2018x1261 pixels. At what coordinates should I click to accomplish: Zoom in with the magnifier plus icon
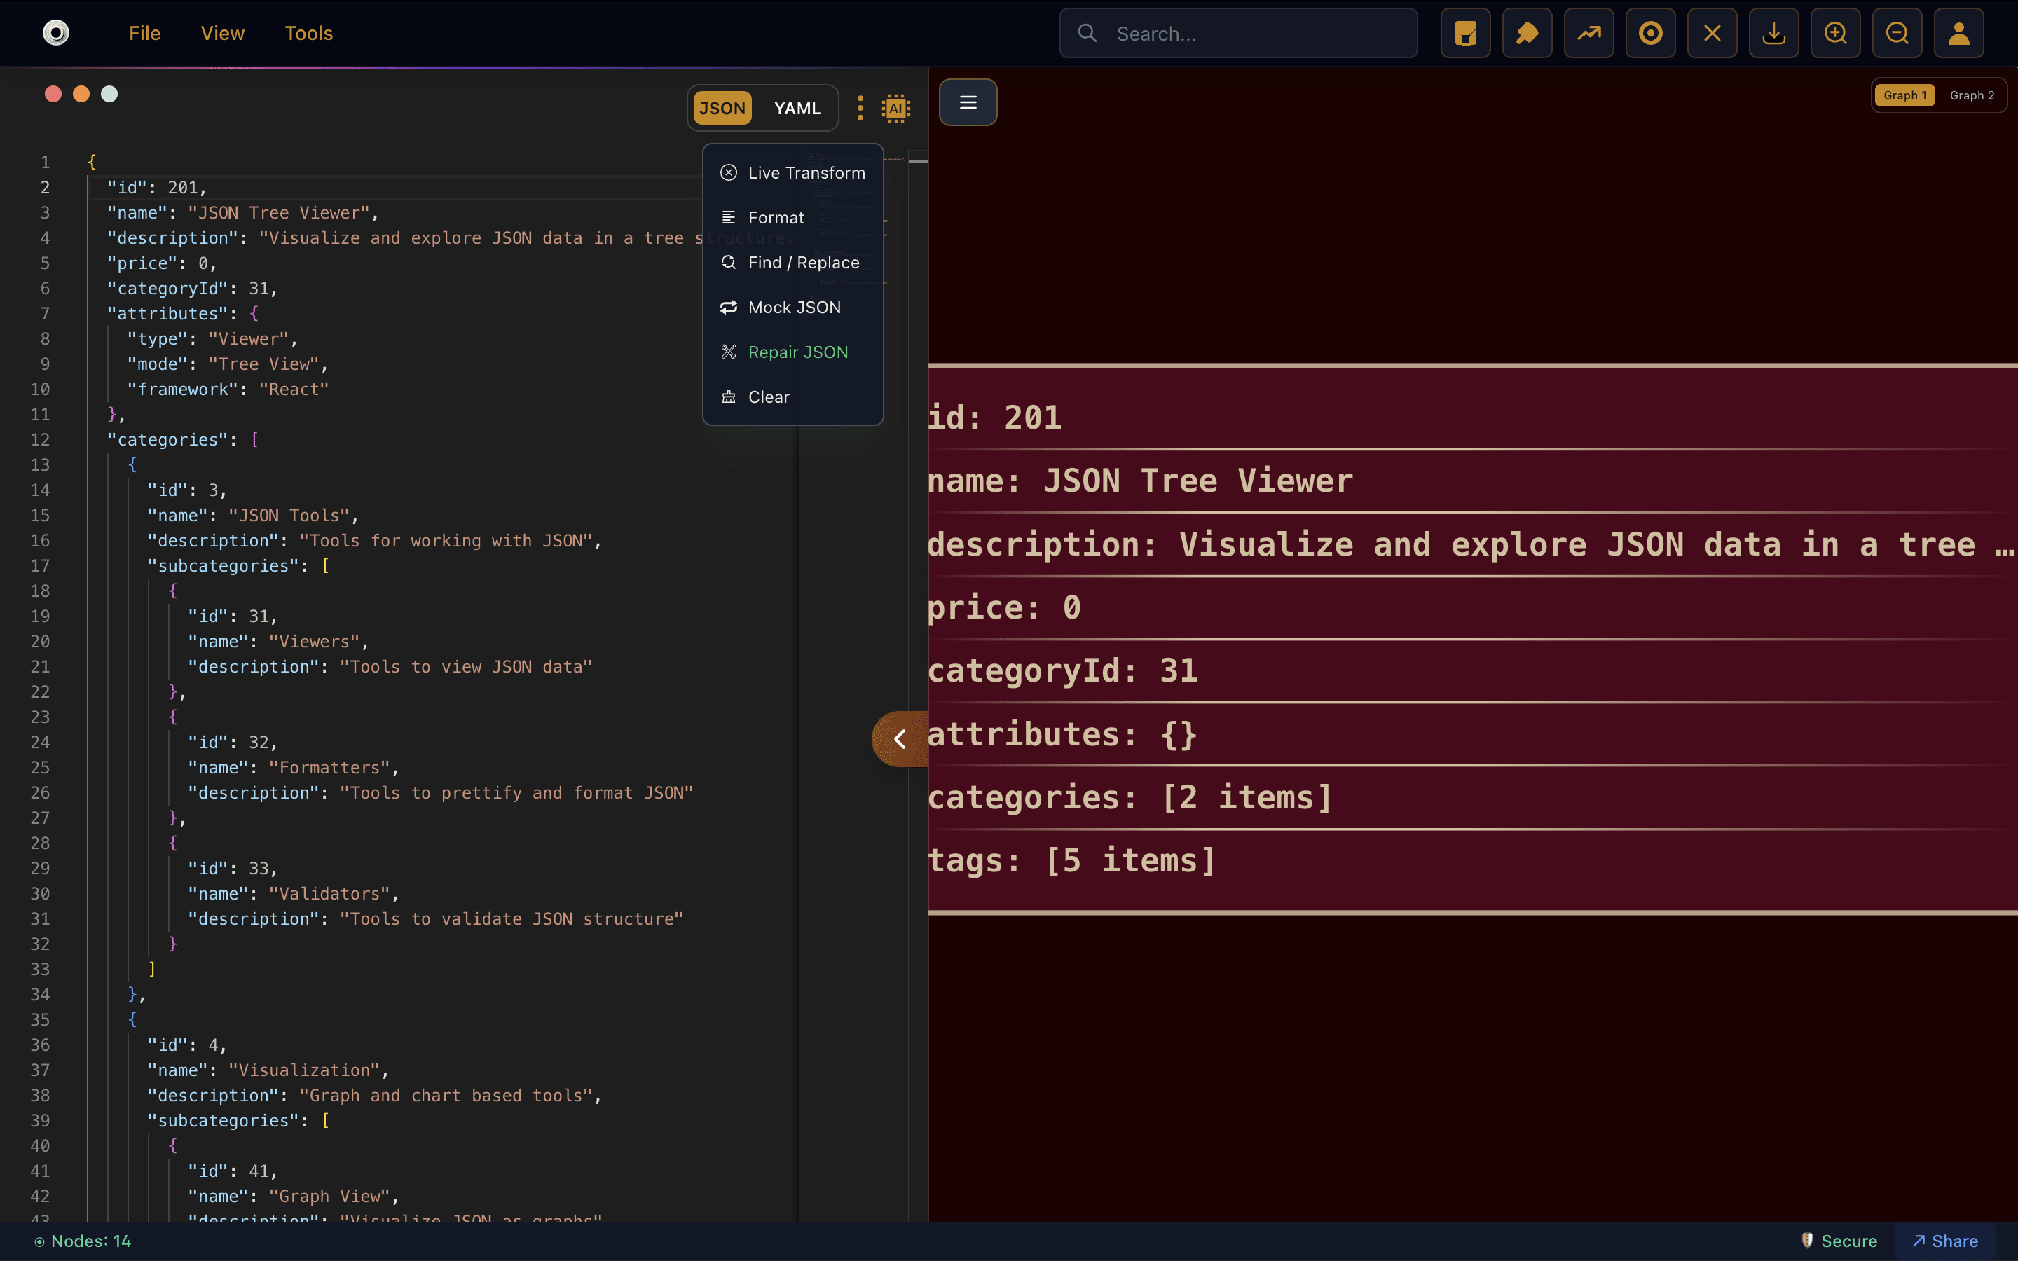click(x=1835, y=34)
